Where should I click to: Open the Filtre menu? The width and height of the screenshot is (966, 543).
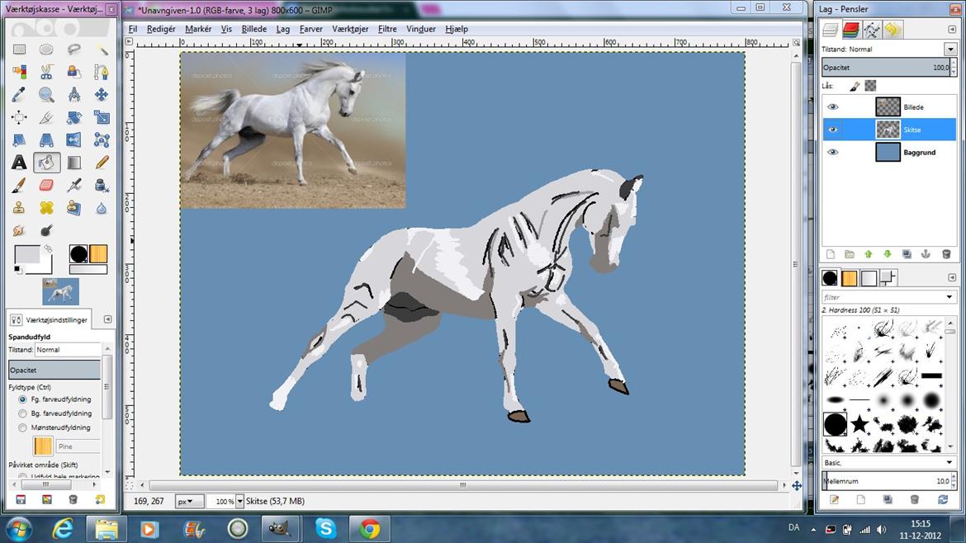pyautogui.click(x=387, y=29)
